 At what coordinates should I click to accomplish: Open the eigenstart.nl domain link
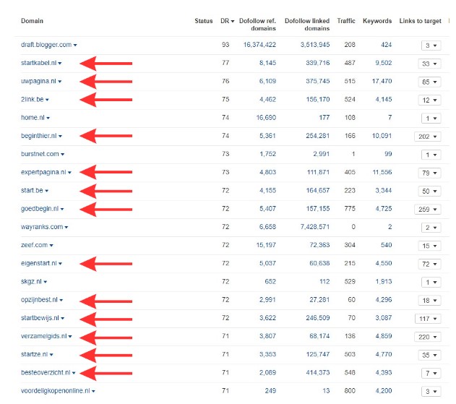[x=39, y=263]
